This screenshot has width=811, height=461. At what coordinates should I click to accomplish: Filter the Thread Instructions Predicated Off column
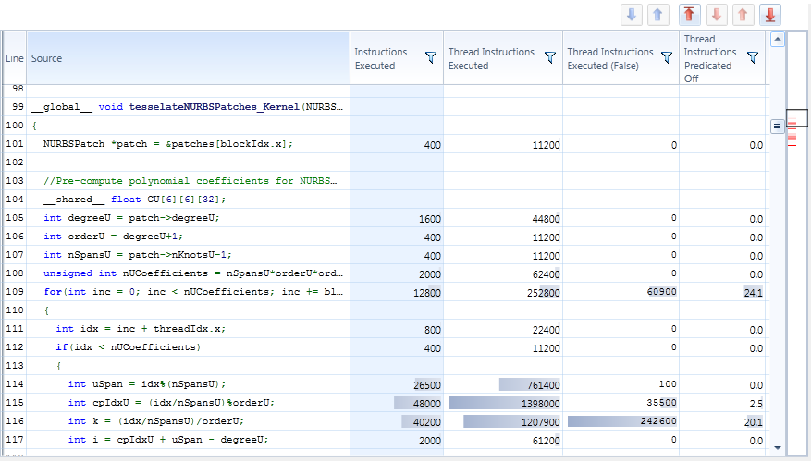(752, 58)
